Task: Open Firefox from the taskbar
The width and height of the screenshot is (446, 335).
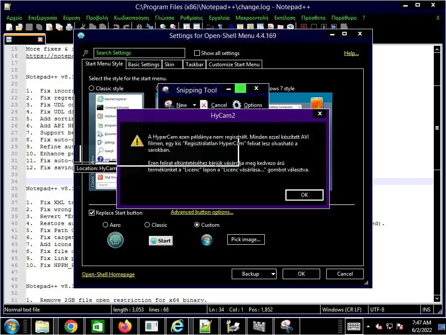Action: (125, 326)
